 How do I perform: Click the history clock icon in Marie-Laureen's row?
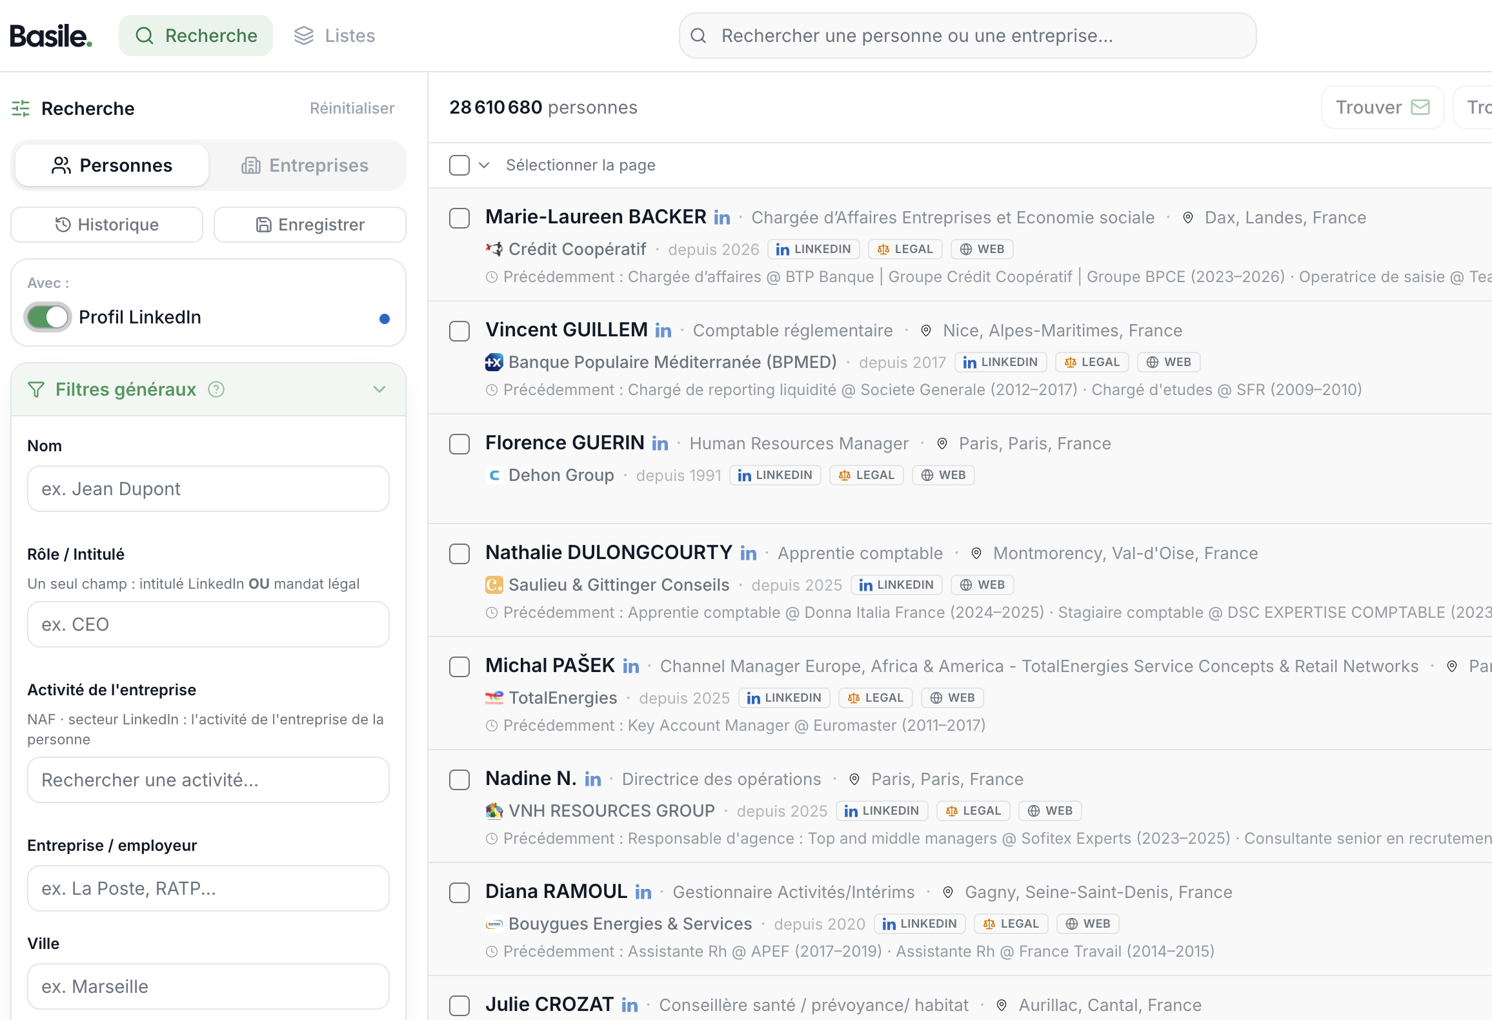(492, 277)
